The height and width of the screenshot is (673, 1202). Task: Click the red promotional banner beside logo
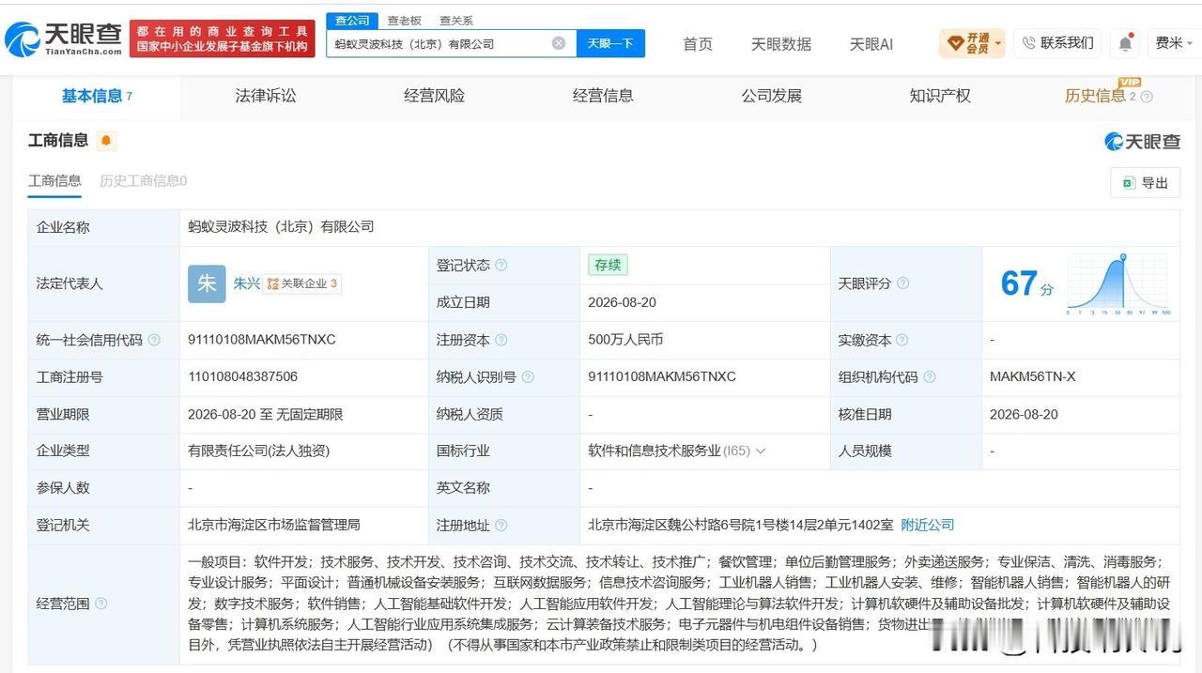click(223, 38)
